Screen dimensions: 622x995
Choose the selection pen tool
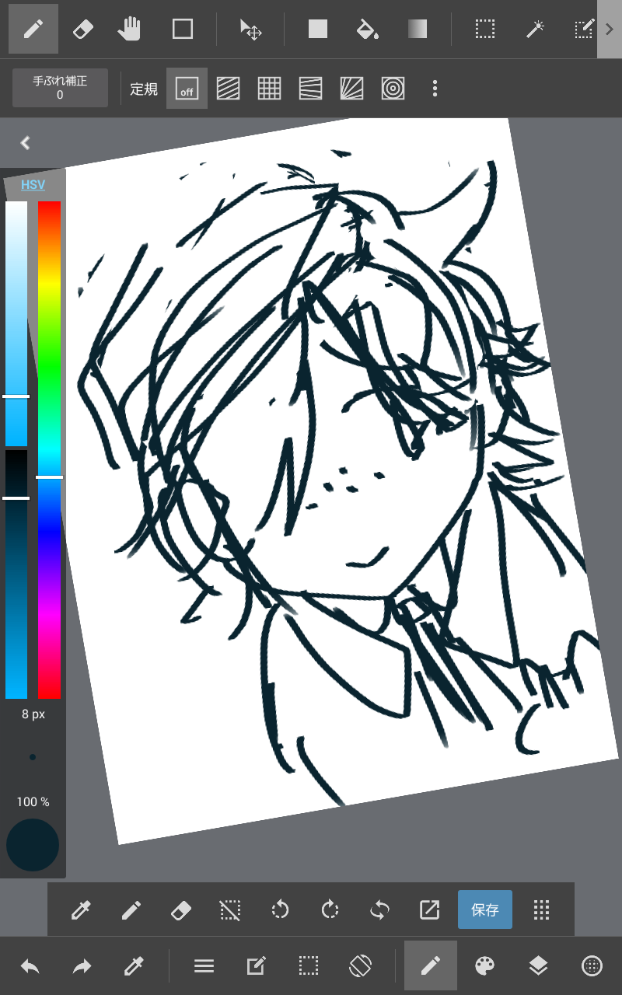tap(582, 30)
